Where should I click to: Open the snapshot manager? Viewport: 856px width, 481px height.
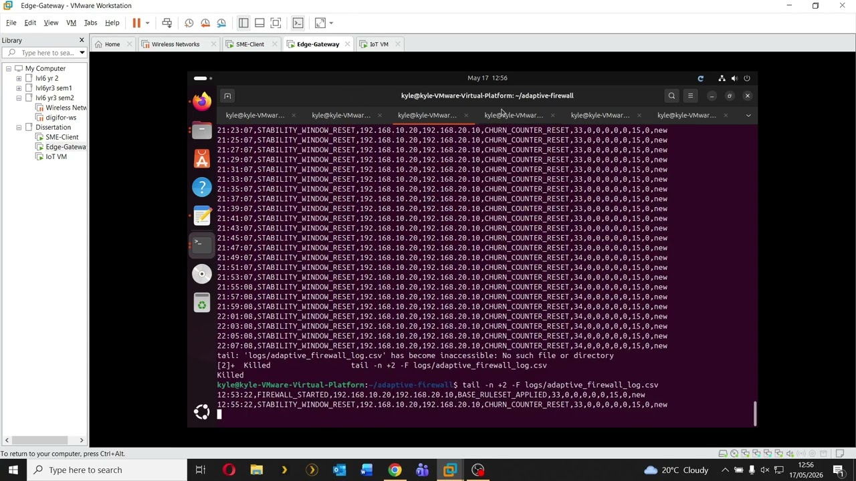click(x=221, y=23)
